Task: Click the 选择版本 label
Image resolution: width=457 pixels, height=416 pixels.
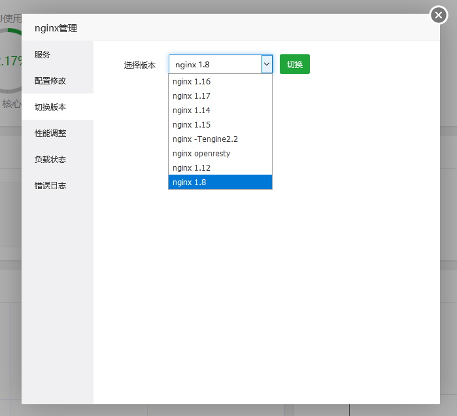Action: (x=140, y=65)
